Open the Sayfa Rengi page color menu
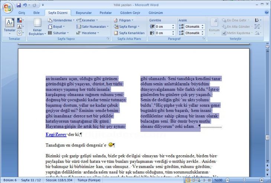 point(127,27)
